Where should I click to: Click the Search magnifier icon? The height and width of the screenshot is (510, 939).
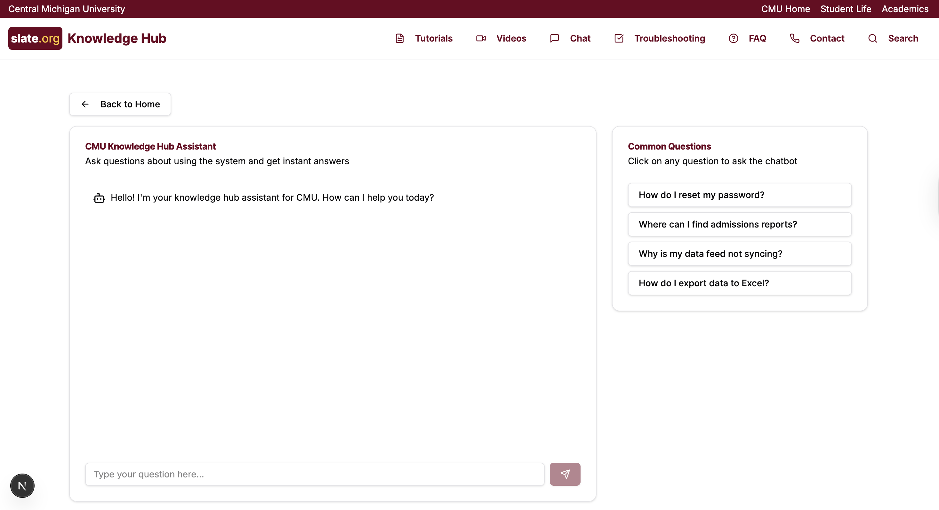(x=873, y=38)
